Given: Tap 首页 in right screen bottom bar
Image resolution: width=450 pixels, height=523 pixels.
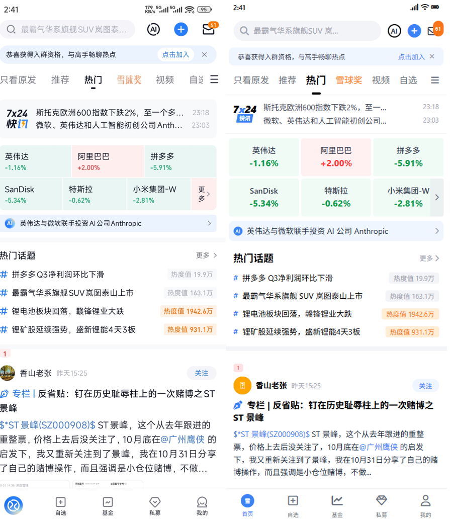Looking at the screenshot, I should point(247,506).
